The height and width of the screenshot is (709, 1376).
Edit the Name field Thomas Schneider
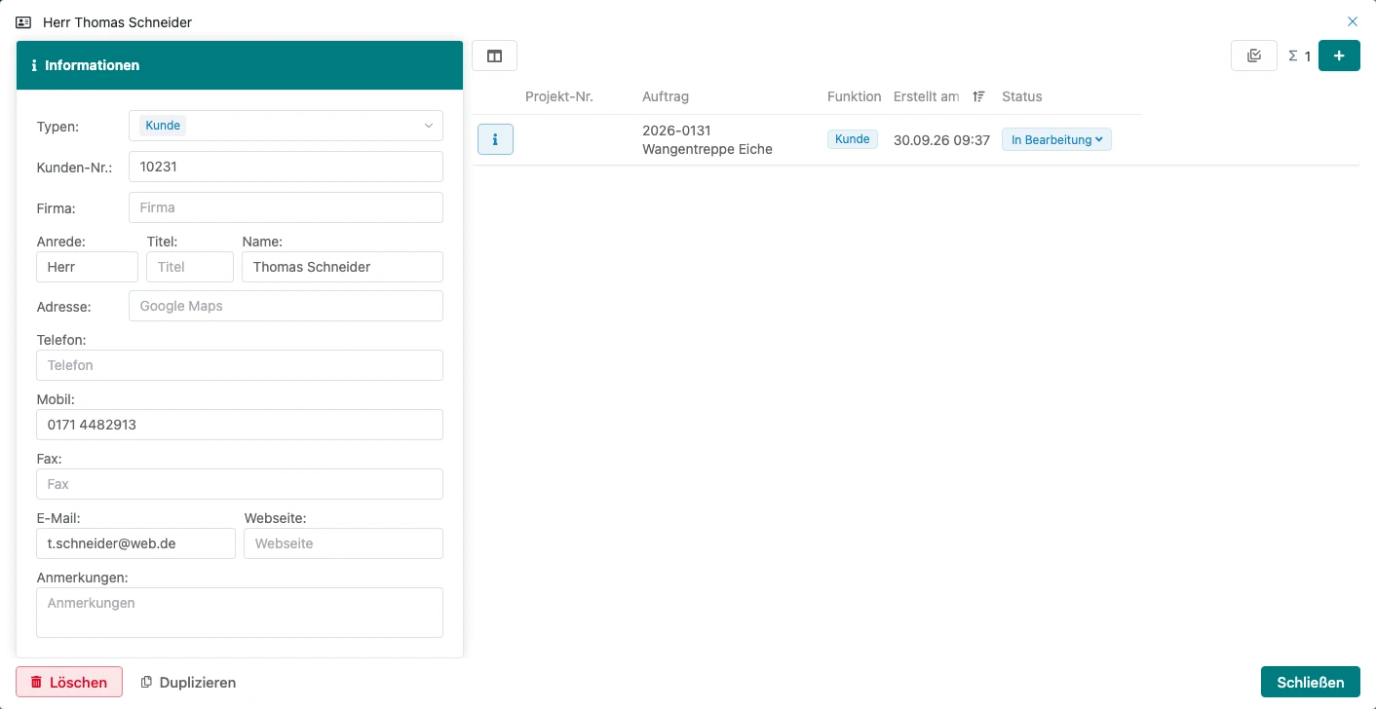pos(342,267)
